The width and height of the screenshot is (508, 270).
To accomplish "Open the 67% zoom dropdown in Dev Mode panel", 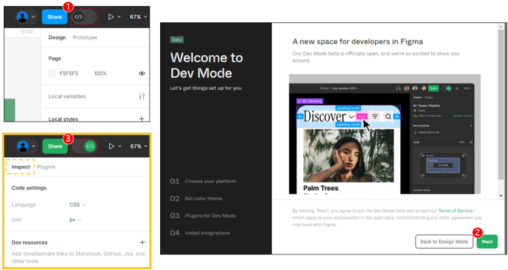I will tap(138, 146).
